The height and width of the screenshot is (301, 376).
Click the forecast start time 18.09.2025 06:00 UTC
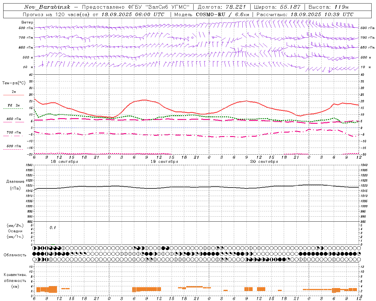click(x=133, y=14)
